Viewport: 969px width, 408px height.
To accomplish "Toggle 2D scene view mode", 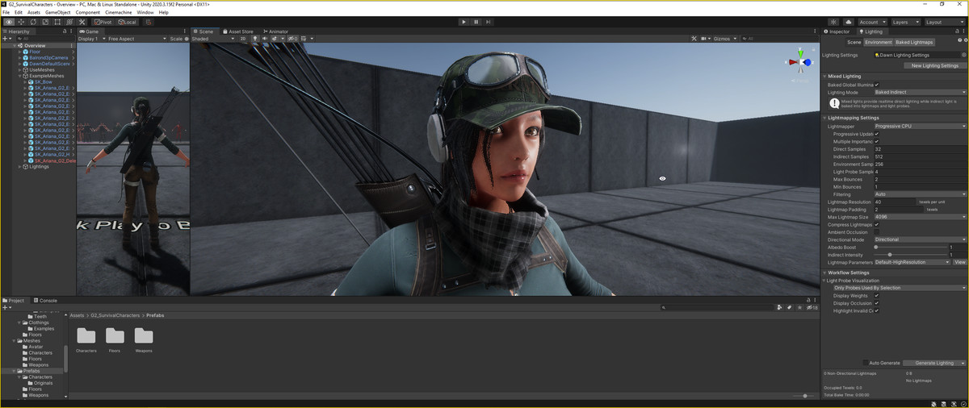I will 243,39.
